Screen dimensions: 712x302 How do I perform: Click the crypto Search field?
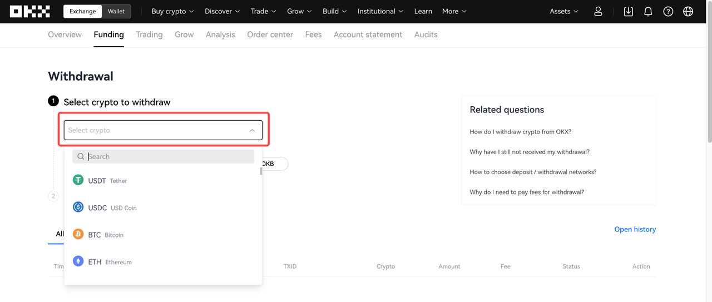pyautogui.click(x=167, y=156)
